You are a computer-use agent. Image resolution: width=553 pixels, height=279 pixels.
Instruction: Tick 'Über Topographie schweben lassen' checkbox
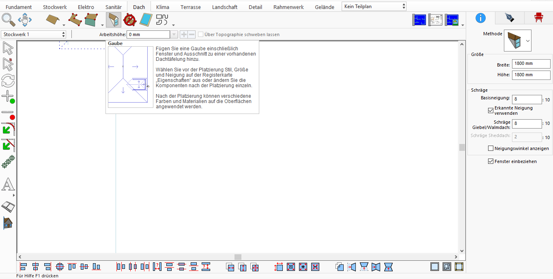[x=201, y=34]
